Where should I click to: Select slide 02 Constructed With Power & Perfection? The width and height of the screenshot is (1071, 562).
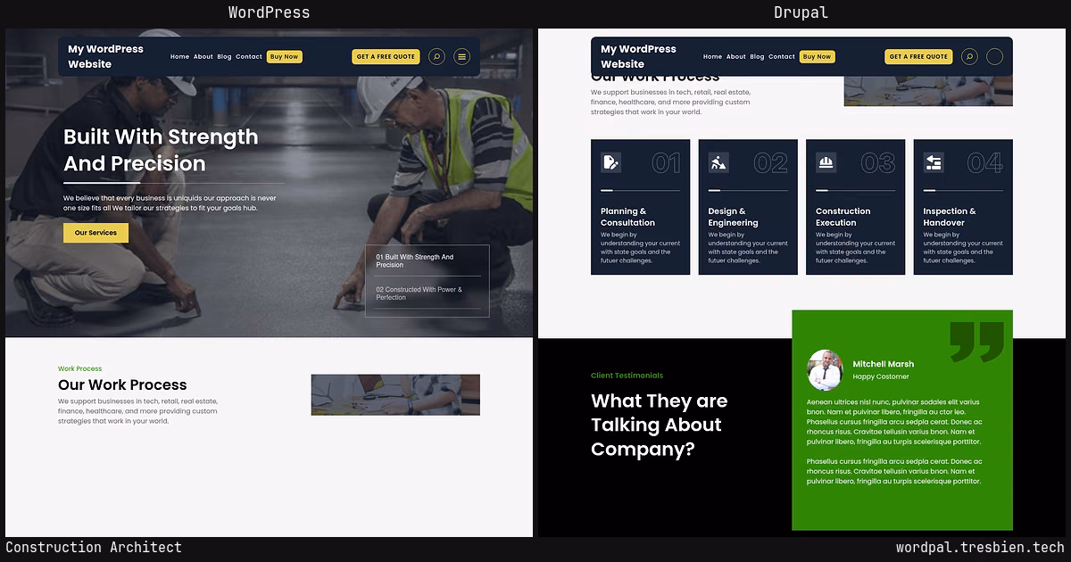[x=428, y=293]
